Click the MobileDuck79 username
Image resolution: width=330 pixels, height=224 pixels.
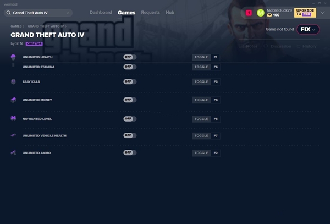279,10
